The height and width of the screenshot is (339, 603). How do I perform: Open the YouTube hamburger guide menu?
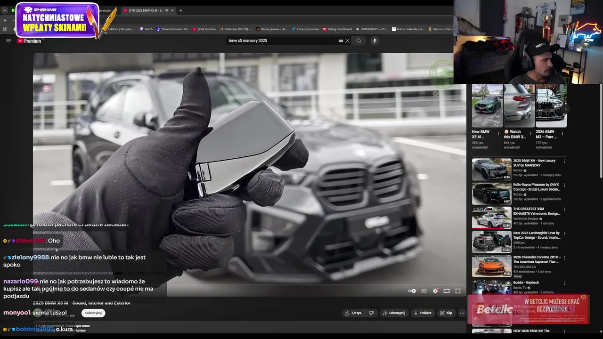pyautogui.click(x=8, y=41)
